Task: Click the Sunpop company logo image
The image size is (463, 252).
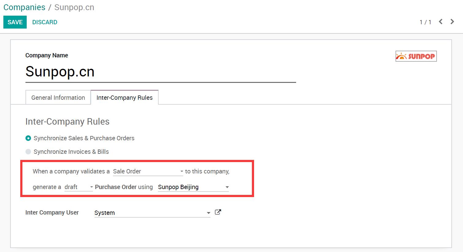Action: click(x=416, y=56)
